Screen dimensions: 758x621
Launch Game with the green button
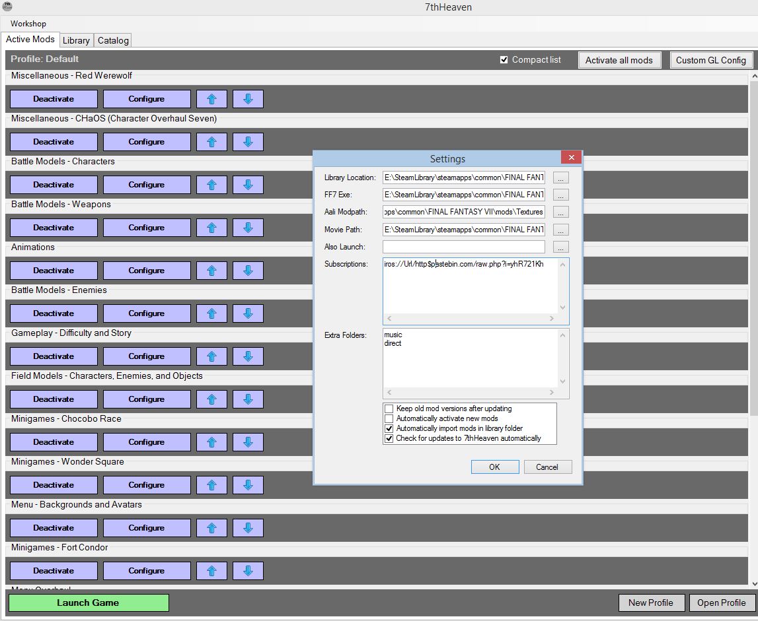point(89,603)
